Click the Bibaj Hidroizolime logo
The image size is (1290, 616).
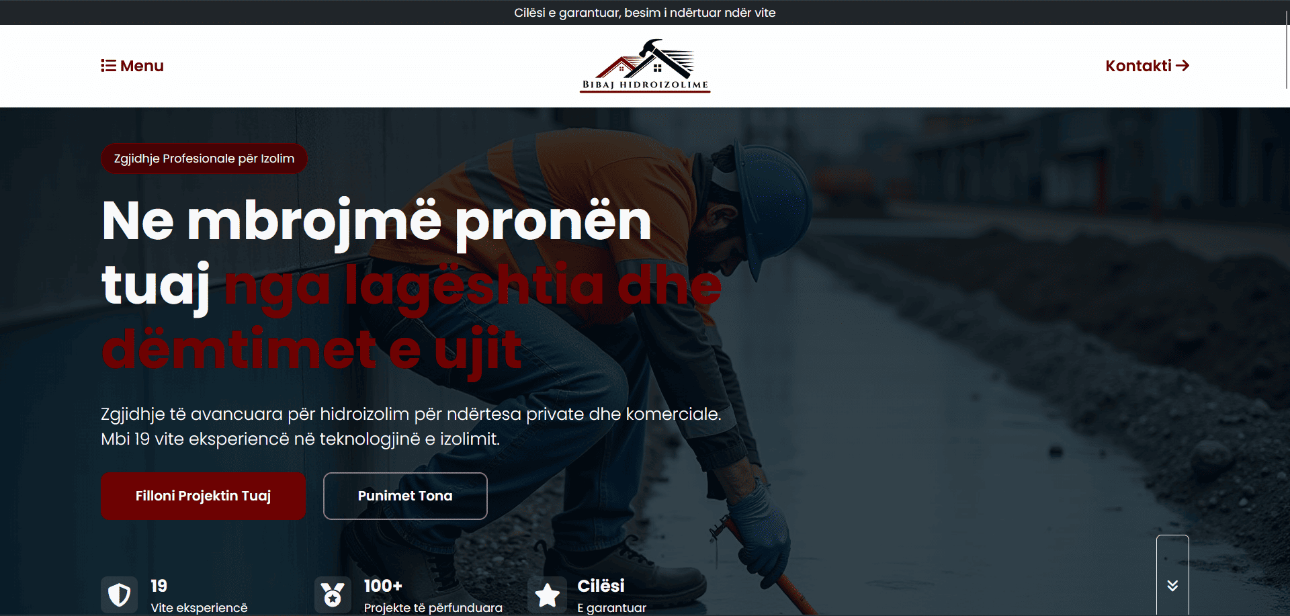tap(645, 66)
